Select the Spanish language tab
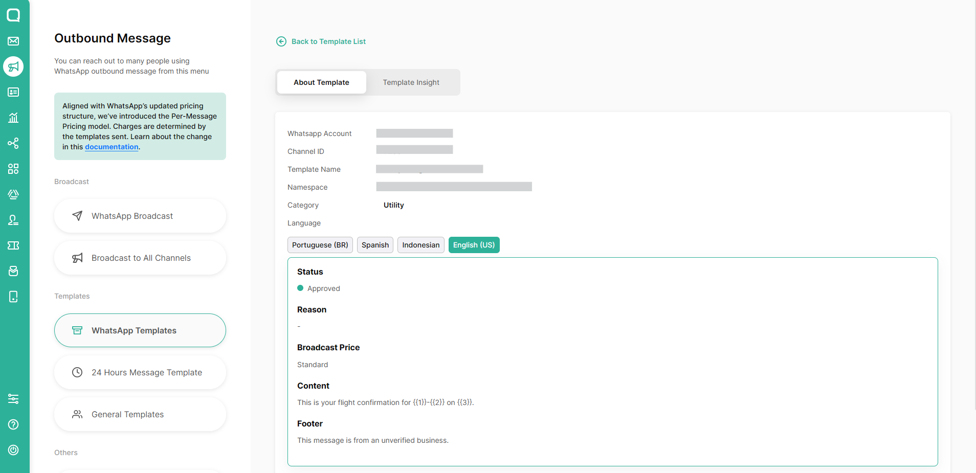976x473 pixels. point(375,245)
